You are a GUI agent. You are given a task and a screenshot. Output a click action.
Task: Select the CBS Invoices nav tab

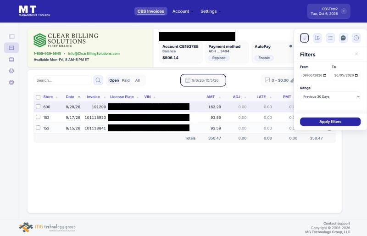pos(151,11)
